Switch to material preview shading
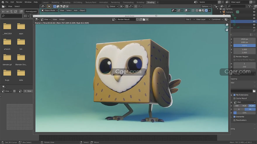 pyautogui.click(x=203, y=10)
